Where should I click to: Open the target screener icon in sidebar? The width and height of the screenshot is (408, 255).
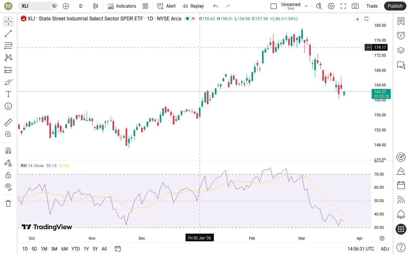coord(401,157)
